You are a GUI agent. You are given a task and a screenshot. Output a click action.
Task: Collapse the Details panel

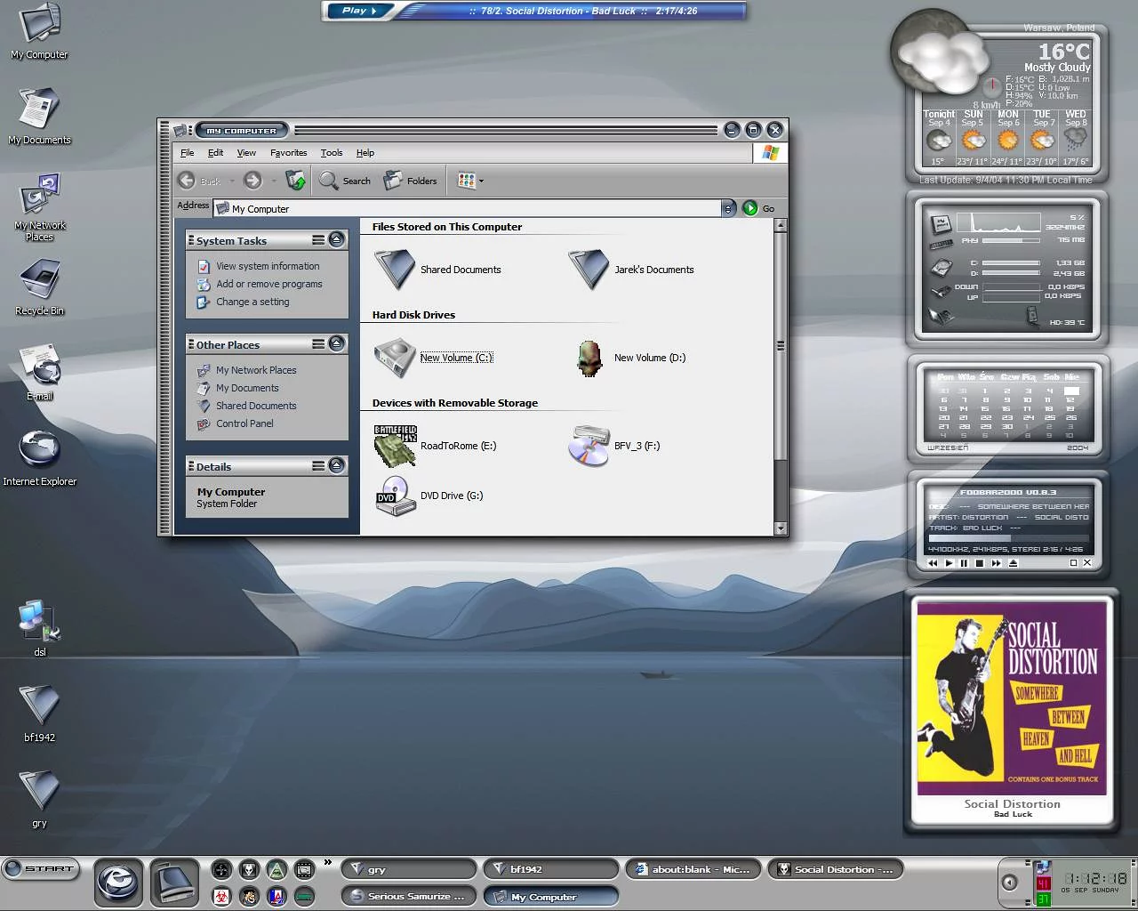click(x=336, y=466)
